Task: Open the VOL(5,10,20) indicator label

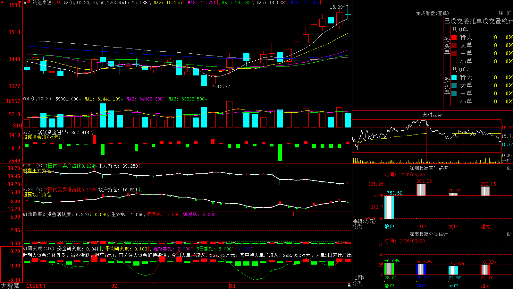Action: coord(38,99)
